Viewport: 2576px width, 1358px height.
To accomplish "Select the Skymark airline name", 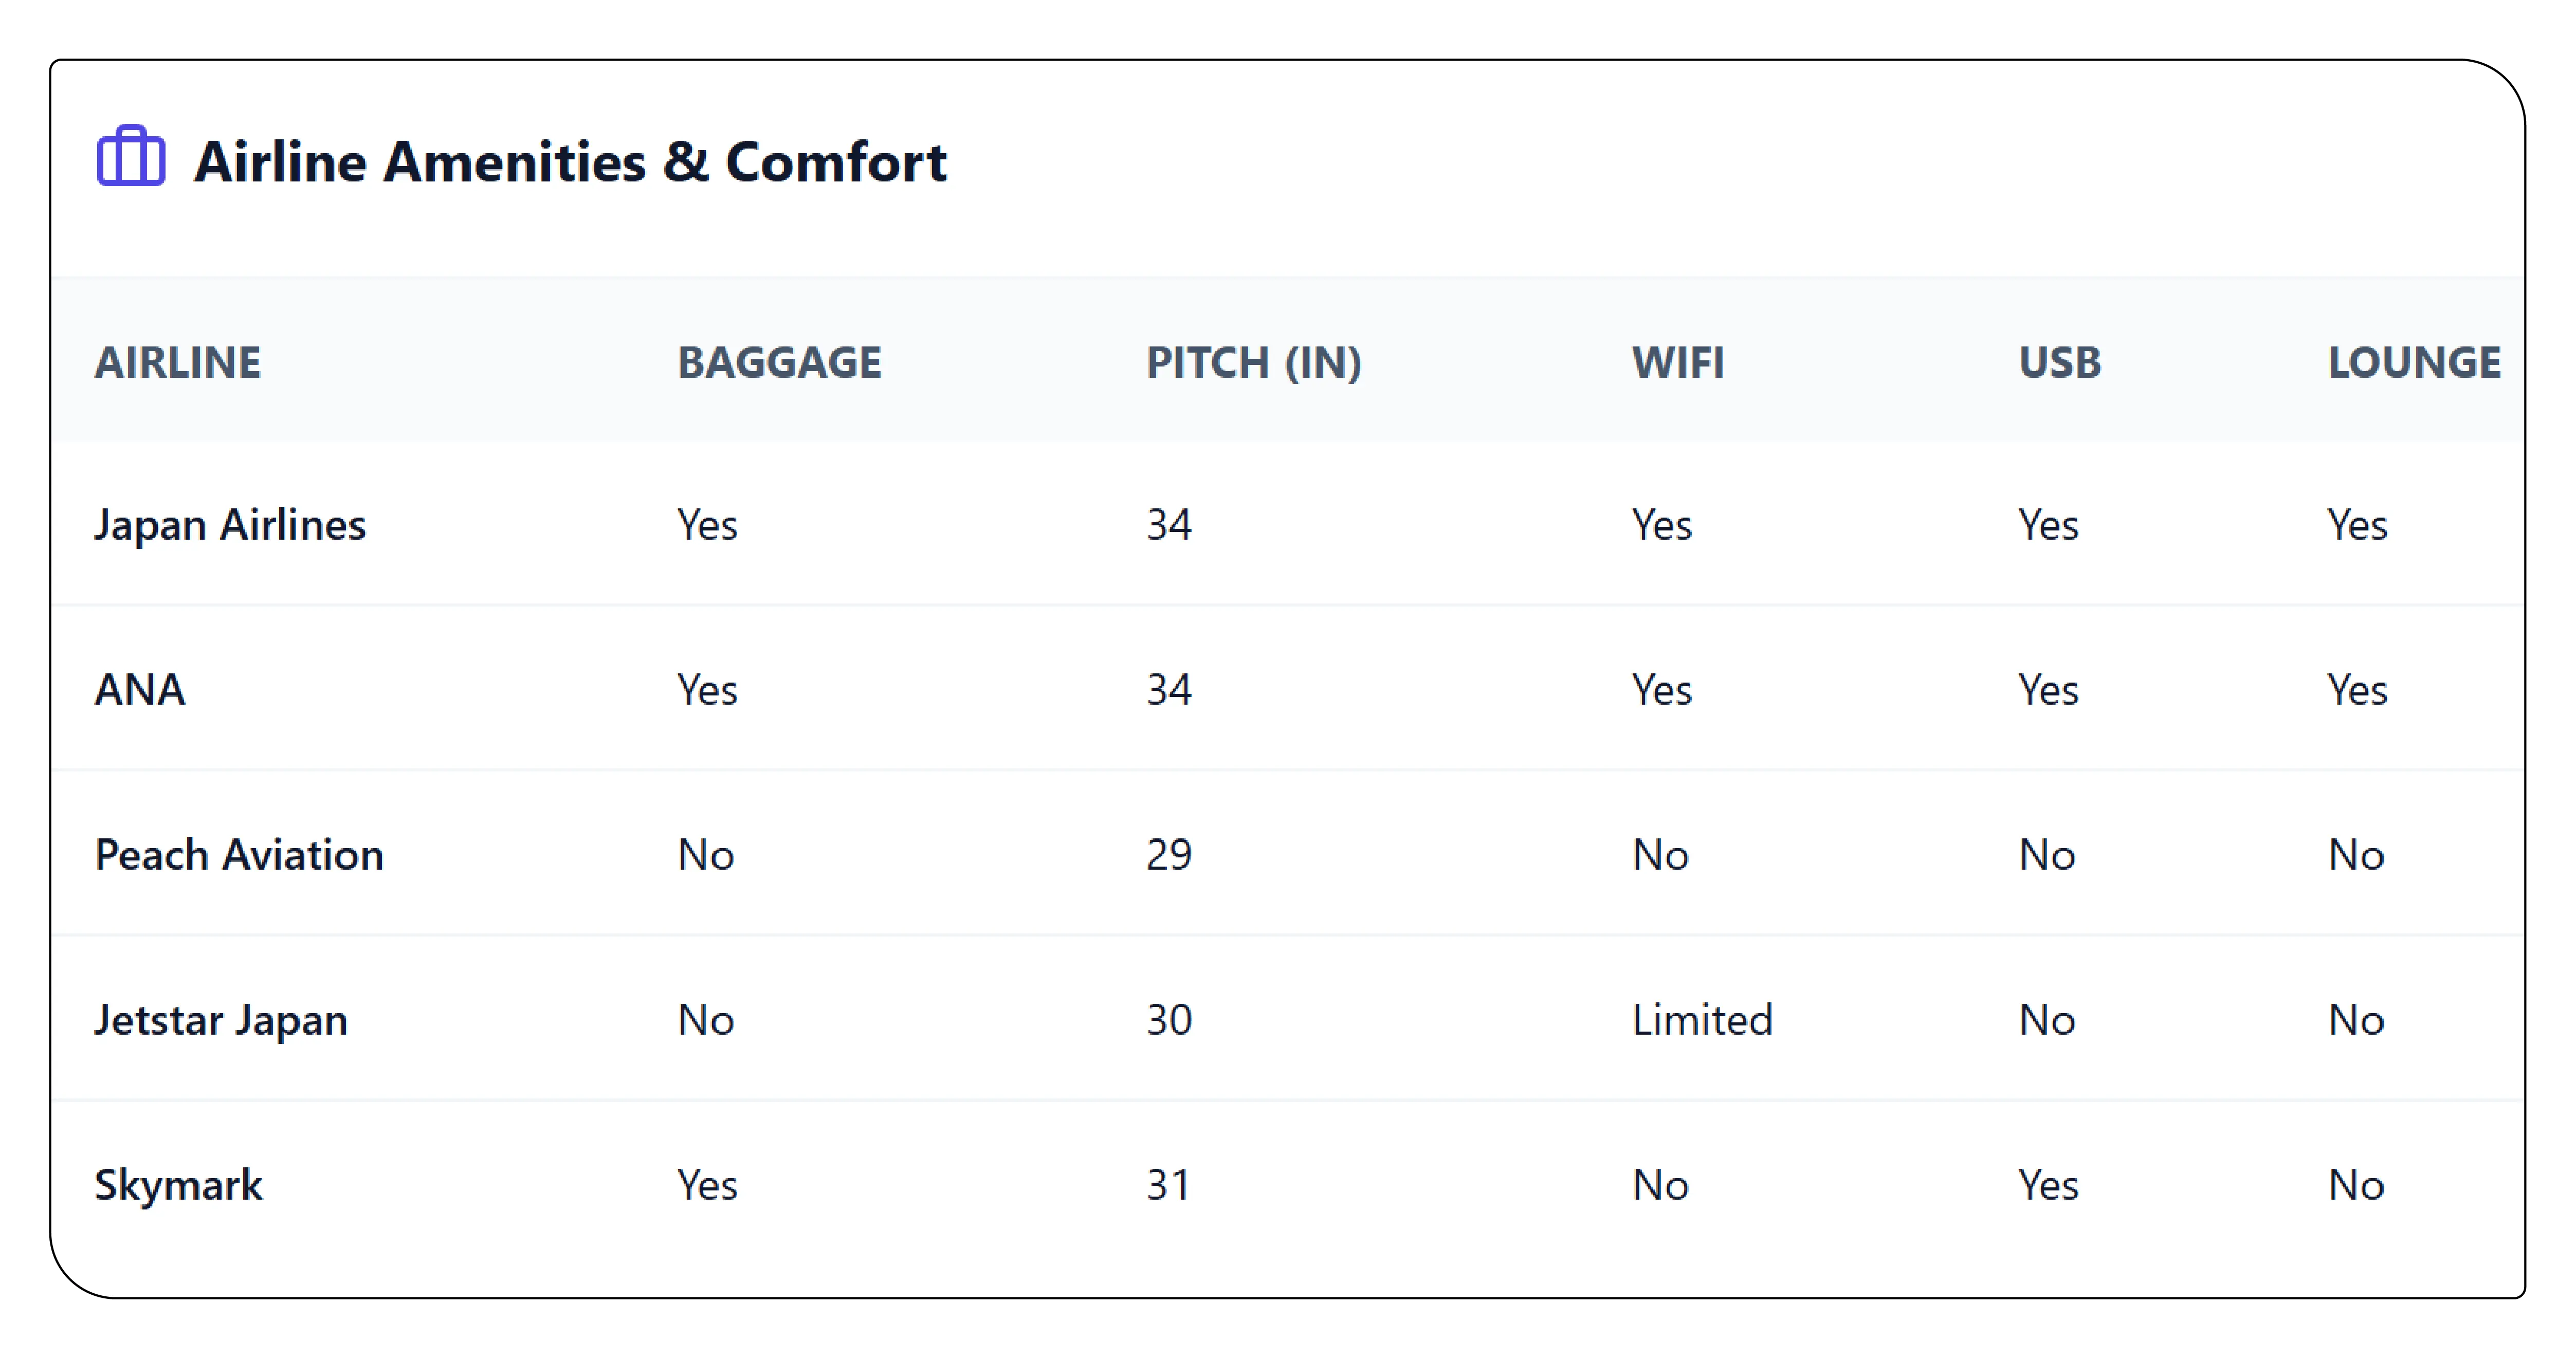I will [x=178, y=1185].
